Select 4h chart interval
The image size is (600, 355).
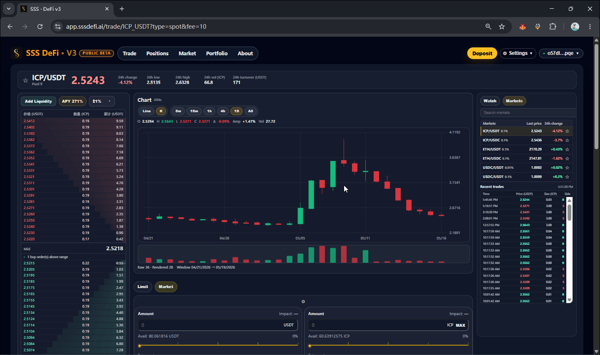tap(223, 111)
